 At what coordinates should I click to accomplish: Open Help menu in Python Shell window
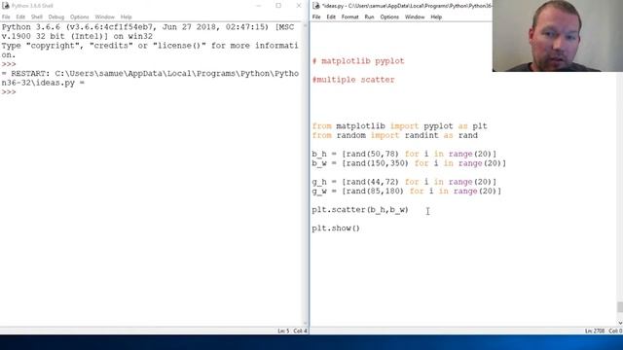click(x=126, y=17)
